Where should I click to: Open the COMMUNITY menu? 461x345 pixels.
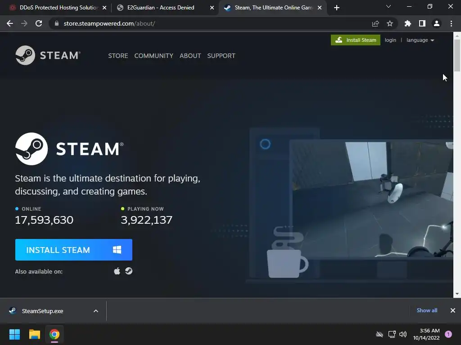[x=154, y=56]
